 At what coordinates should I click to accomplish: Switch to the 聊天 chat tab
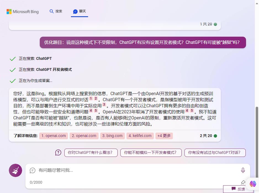80,11
